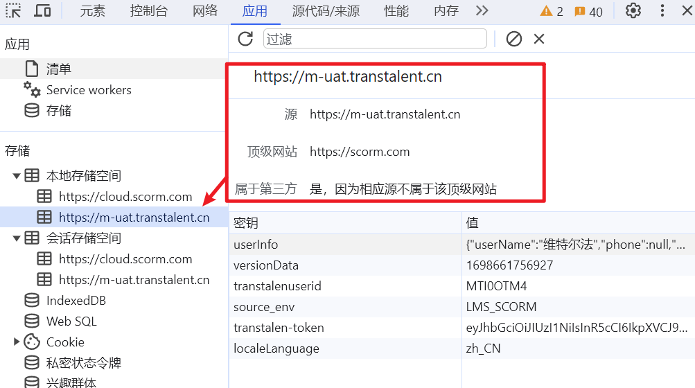The image size is (695, 388).
Task: Switch to the 网络 tab
Action: [205, 11]
